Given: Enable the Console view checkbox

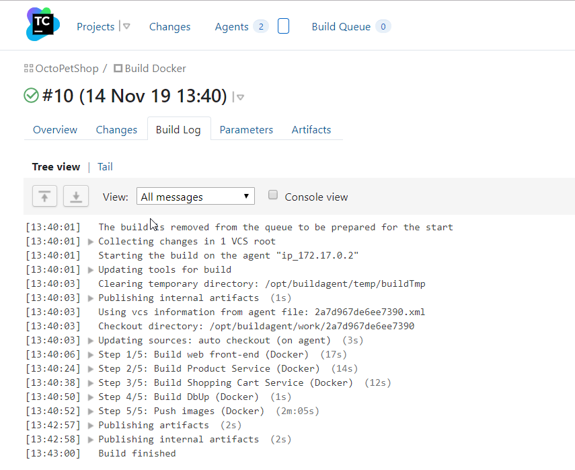Looking at the screenshot, I should pos(273,195).
